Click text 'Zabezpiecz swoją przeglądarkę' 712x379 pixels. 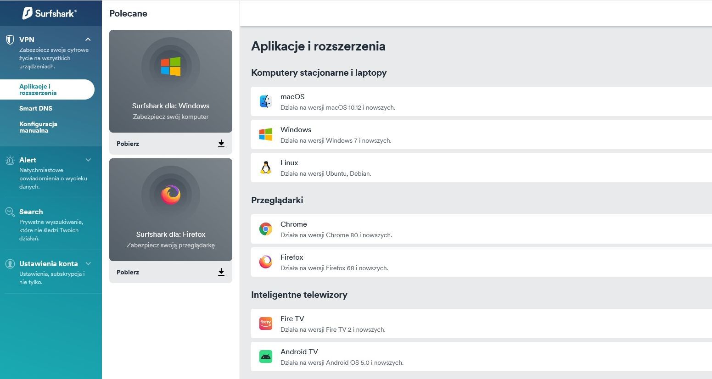coord(171,245)
